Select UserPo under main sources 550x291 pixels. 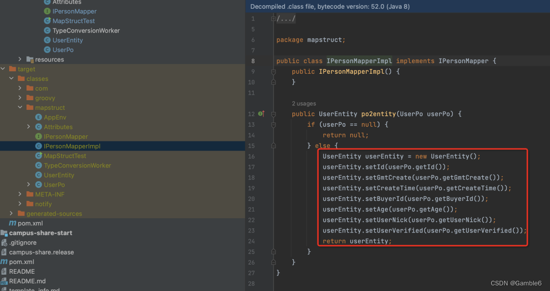[x=63, y=50]
